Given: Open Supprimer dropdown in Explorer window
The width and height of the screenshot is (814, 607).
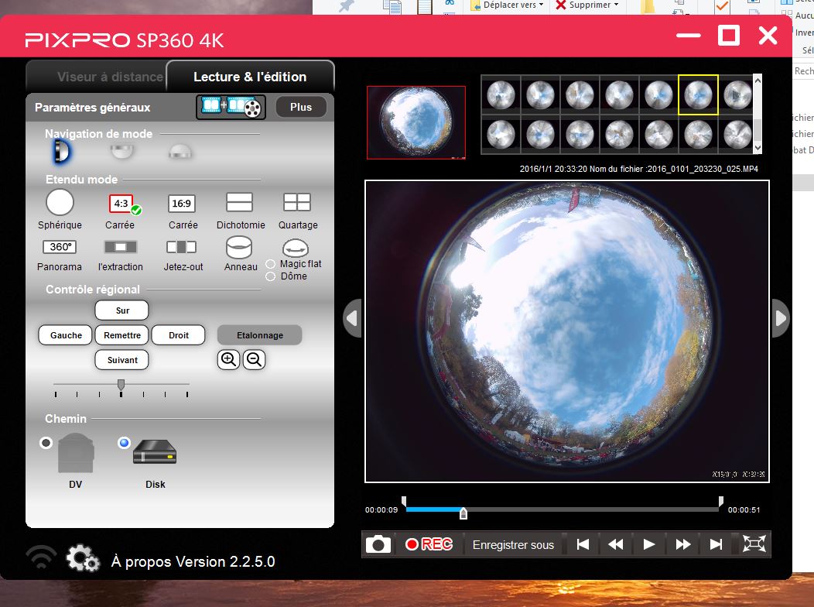Looking at the screenshot, I should pyautogui.click(x=587, y=5).
